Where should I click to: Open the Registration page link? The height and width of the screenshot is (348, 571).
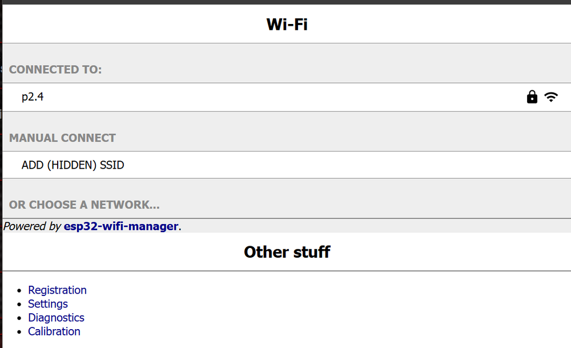[57, 290]
